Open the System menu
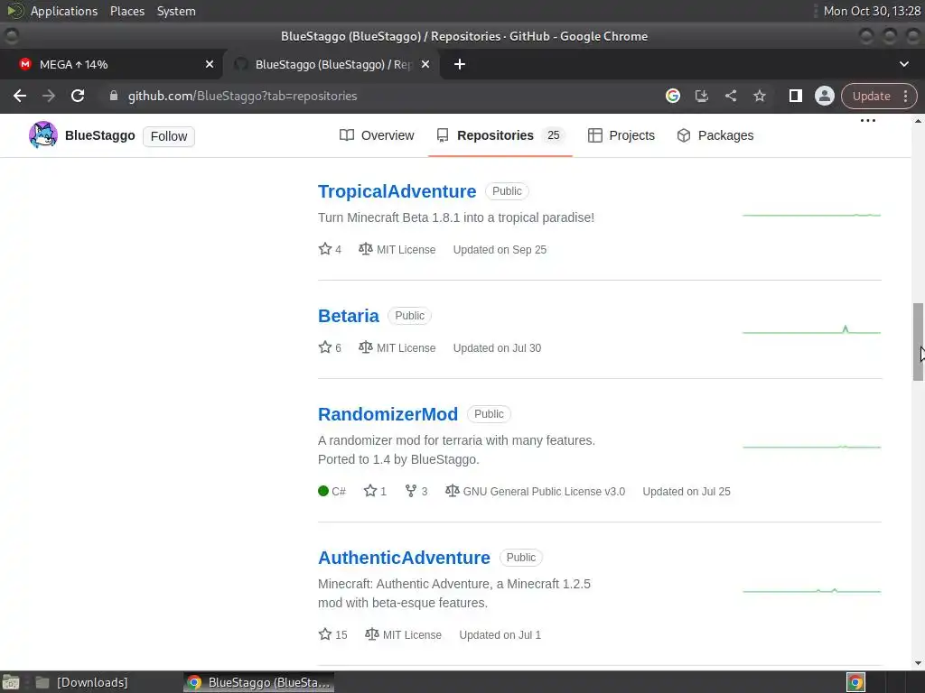 (176, 11)
